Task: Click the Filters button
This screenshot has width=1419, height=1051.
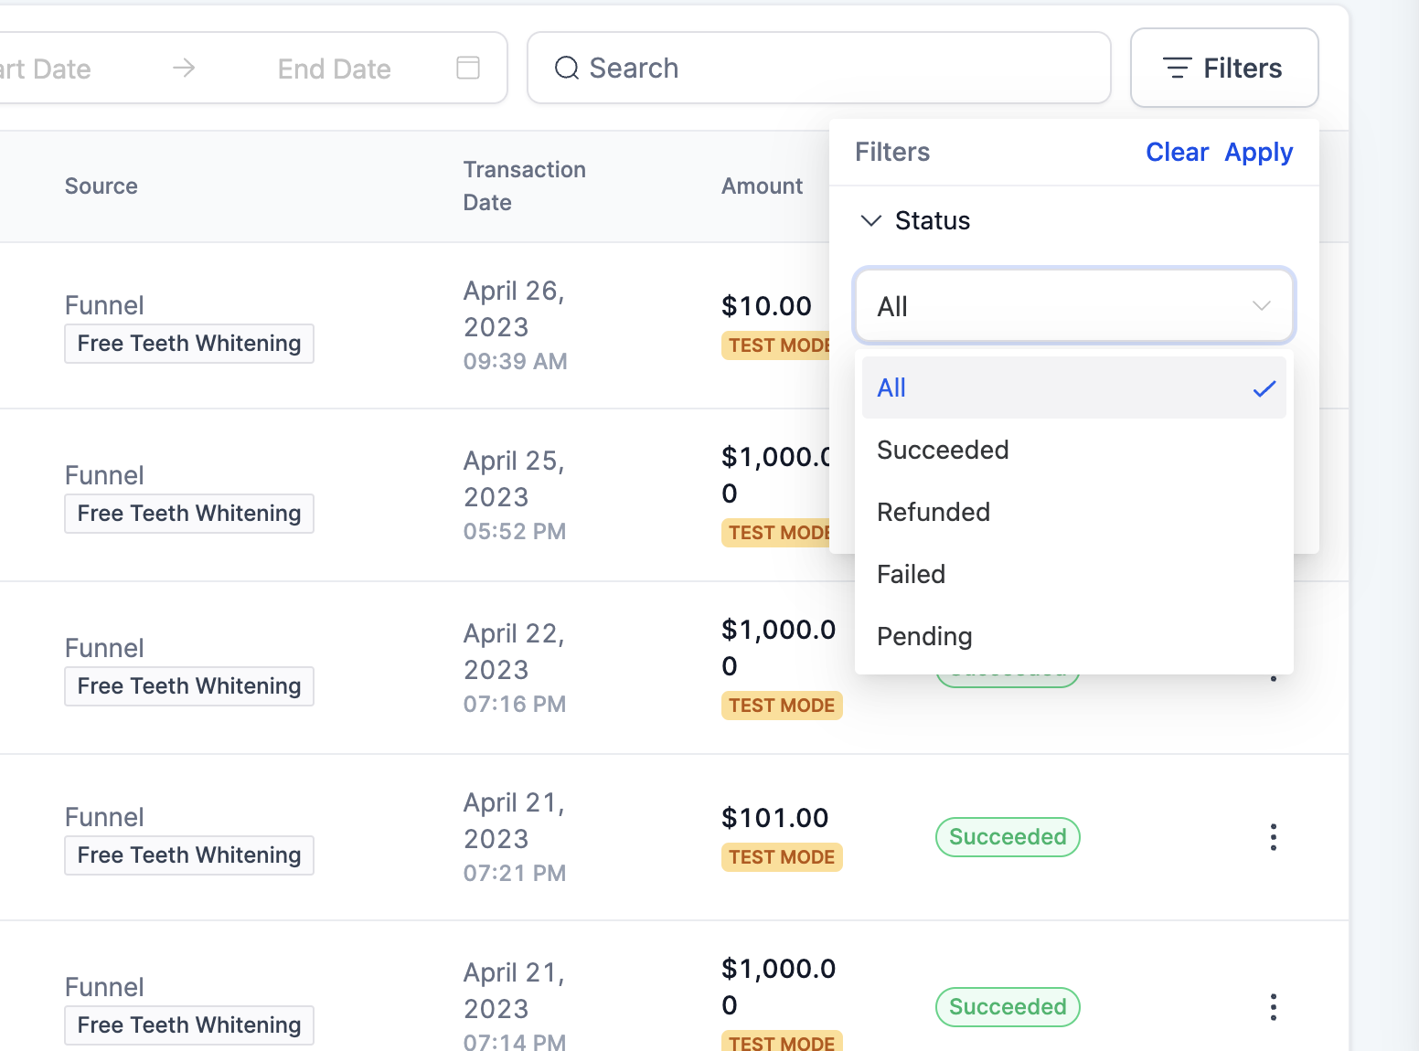Action: point(1224,68)
